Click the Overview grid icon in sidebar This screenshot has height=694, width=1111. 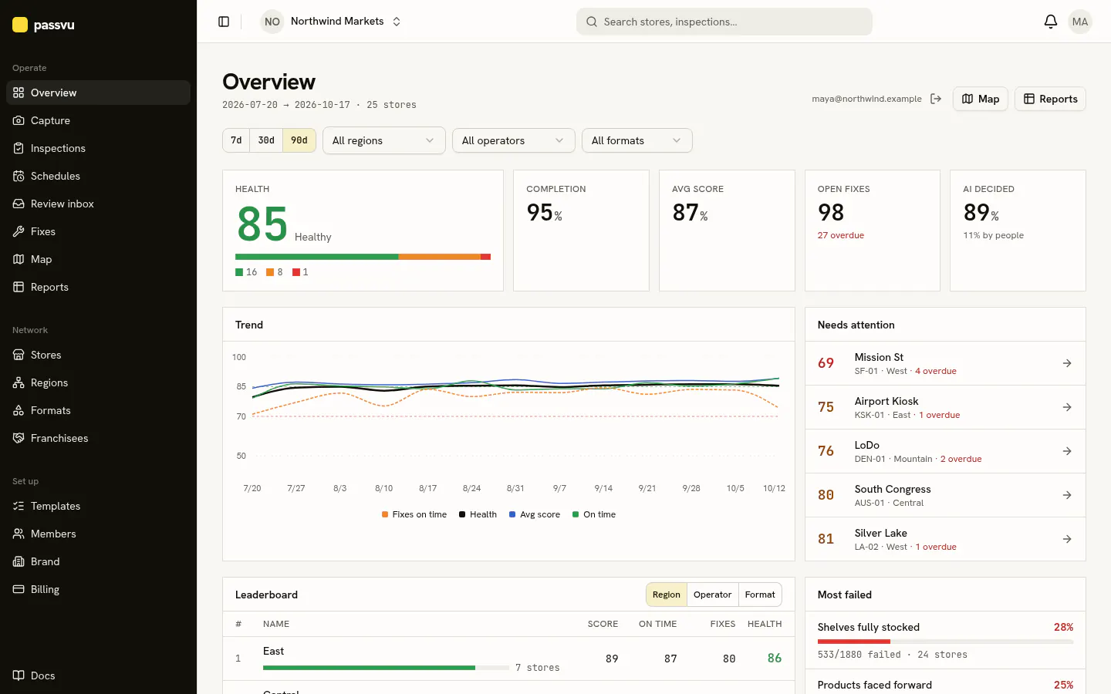[19, 93]
